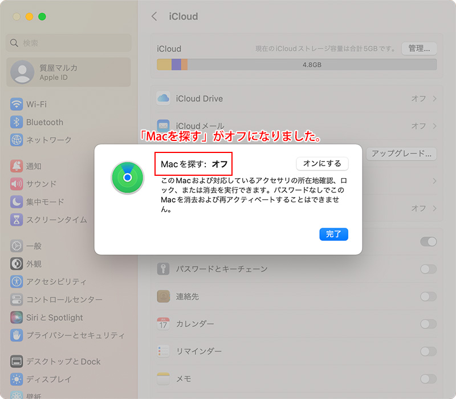Open the iCloud Drive cloud icon
456x399 pixels.
pyautogui.click(x=164, y=98)
